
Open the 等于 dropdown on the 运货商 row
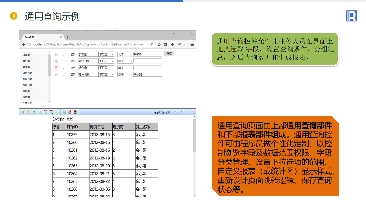coord(125,68)
